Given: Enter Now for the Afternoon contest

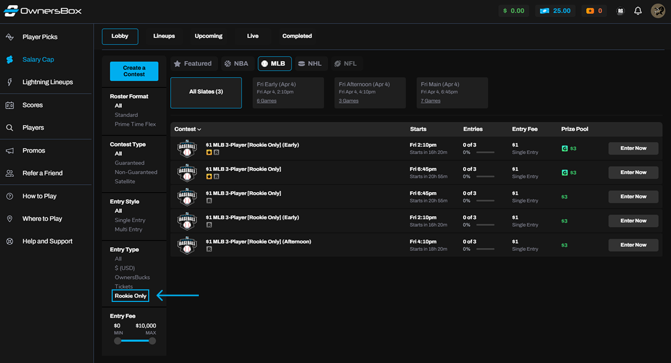Looking at the screenshot, I should [x=633, y=245].
